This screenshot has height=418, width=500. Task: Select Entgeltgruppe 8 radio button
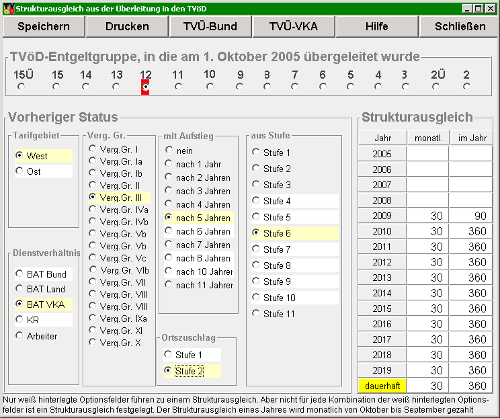(x=267, y=87)
